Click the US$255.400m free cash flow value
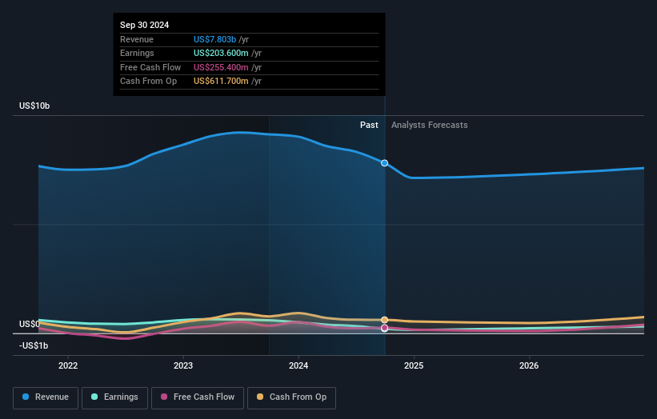Viewport: 657px width, 419px height. 221,67
